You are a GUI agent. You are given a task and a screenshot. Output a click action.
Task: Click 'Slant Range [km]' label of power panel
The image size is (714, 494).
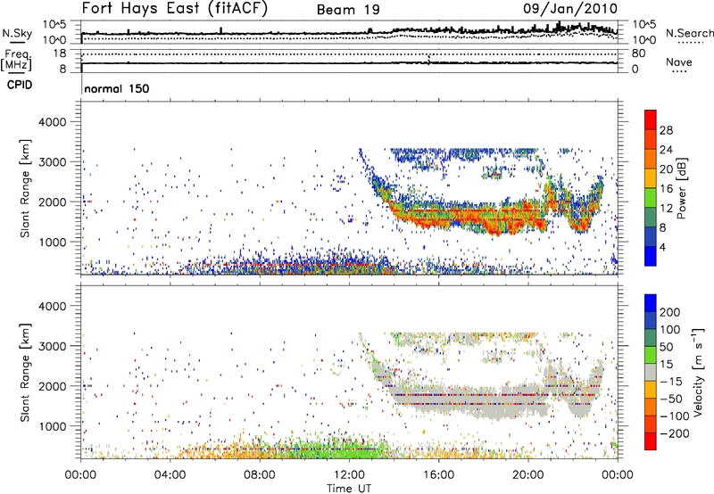coord(25,188)
